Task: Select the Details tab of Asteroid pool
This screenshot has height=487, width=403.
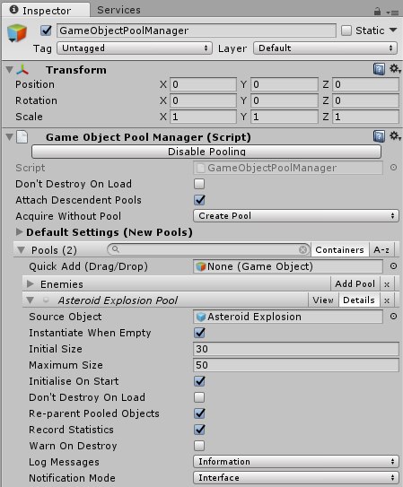Action: coord(359,300)
